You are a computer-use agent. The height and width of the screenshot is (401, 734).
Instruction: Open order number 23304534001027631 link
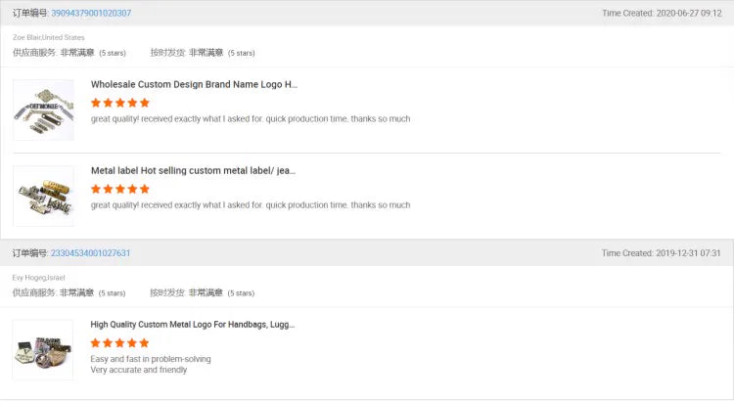[x=90, y=253]
